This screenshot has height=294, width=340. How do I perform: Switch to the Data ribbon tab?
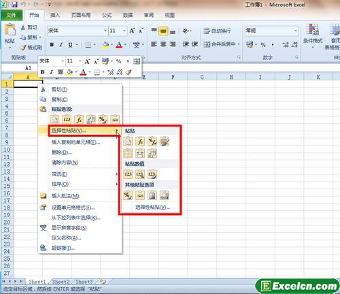128,15
